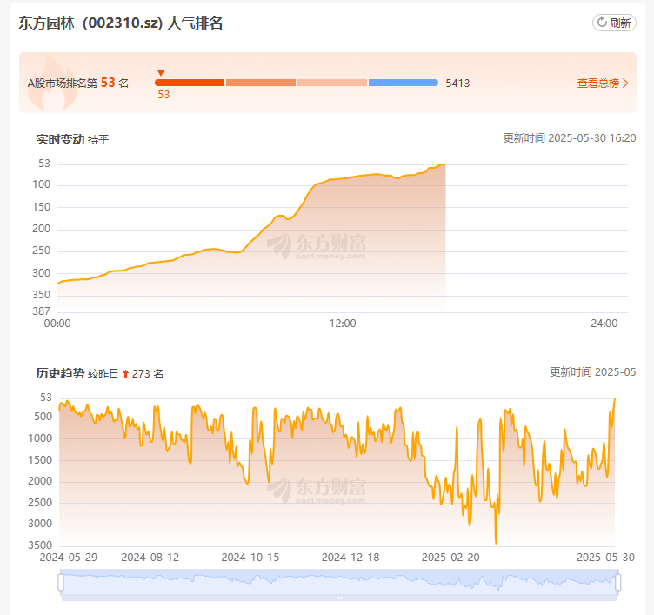Click the 持平 status text
654x615 pixels.
pyautogui.click(x=98, y=140)
